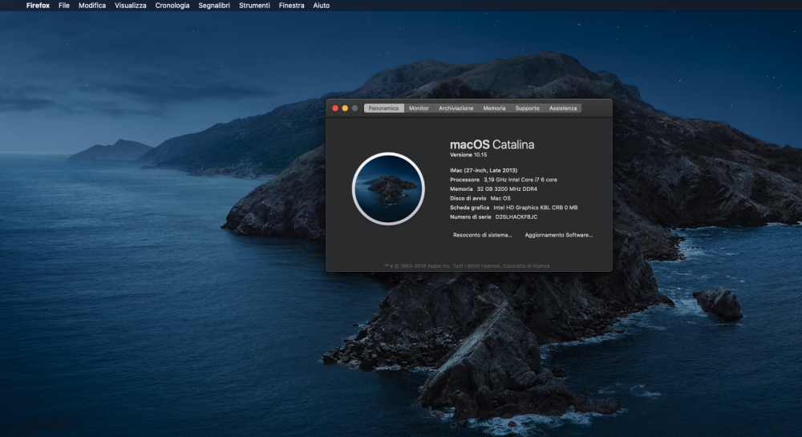Open the Cronologia menu

[172, 6]
